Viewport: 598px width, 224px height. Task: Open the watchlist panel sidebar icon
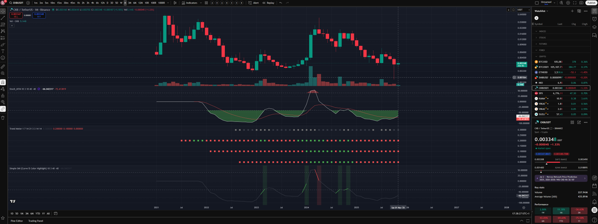[594, 11]
